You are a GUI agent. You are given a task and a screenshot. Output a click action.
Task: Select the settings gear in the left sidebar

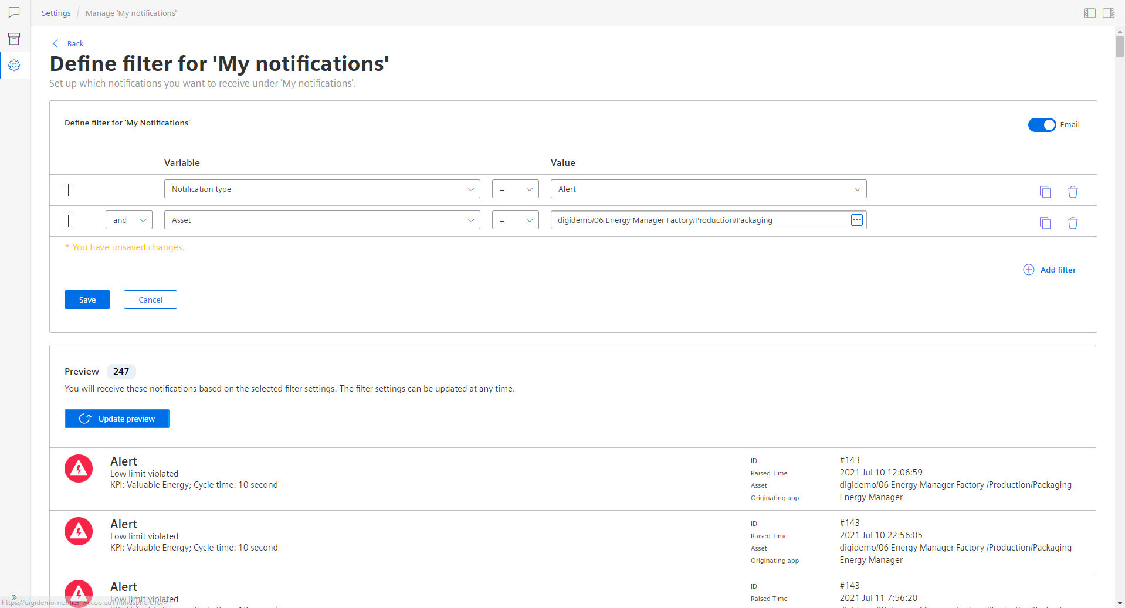[15, 66]
